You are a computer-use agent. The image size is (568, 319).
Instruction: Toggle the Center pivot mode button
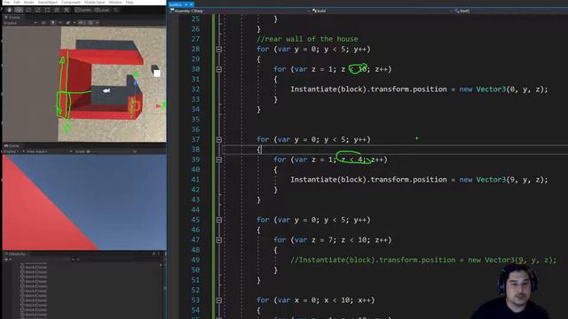[x=83, y=10]
